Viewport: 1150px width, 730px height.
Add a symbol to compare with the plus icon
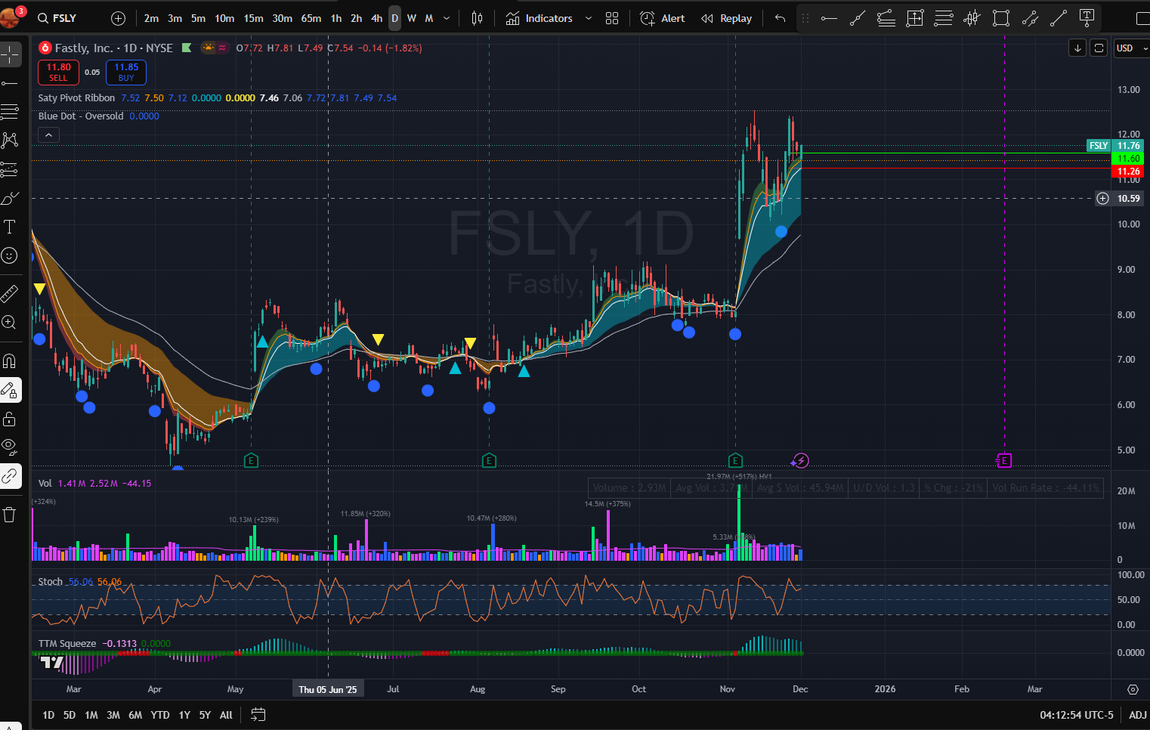(118, 18)
